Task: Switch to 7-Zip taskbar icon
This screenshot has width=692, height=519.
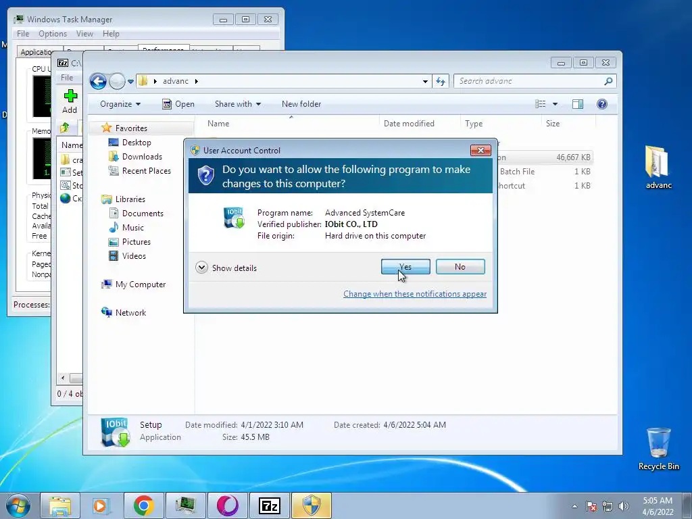Action: click(269, 505)
